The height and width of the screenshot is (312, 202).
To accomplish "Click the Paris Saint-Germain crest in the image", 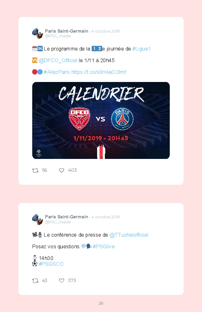I will (x=122, y=119).
